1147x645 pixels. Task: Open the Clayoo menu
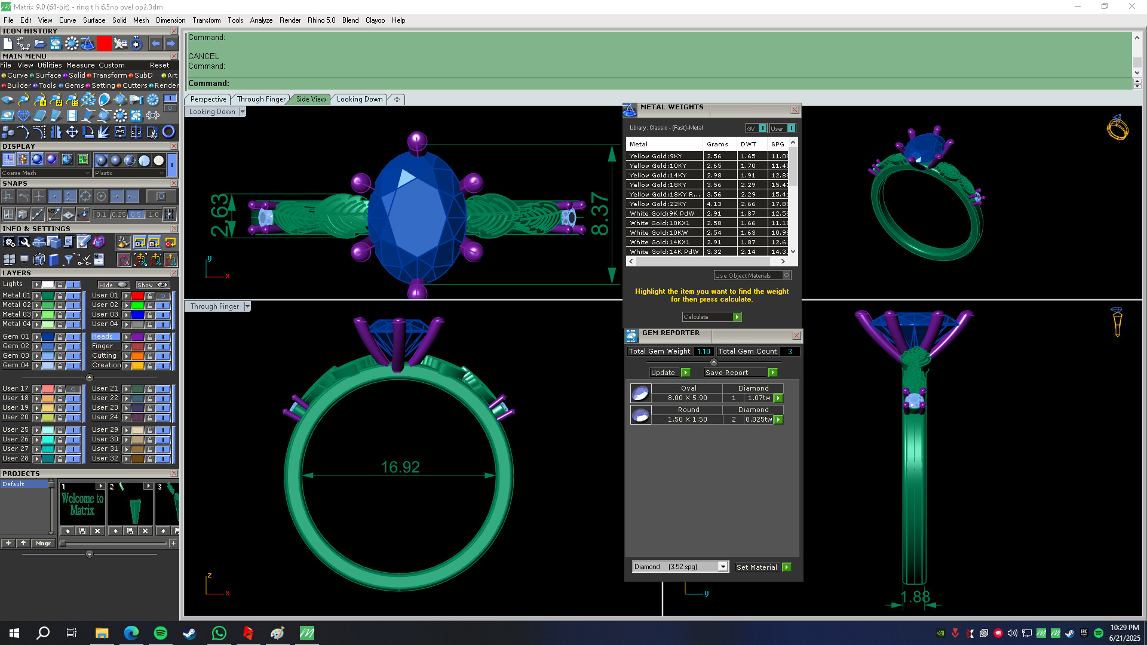[x=375, y=20]
